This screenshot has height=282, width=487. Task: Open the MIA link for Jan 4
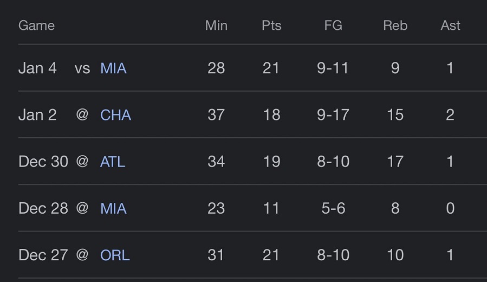pyautogui.click(x=113, y=68)
